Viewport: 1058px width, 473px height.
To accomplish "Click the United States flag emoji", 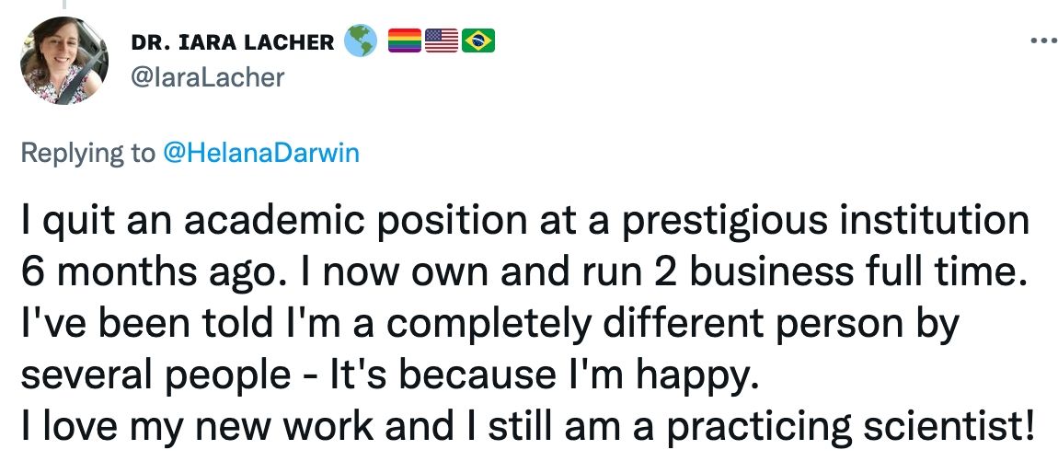I will tap(442, 41).
